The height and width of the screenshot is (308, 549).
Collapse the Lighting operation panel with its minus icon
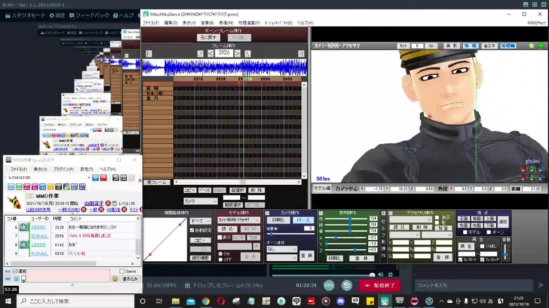coord(320,213)
